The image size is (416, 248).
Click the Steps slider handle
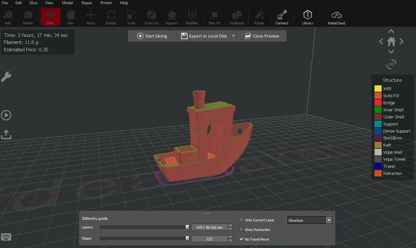[187, 238]
